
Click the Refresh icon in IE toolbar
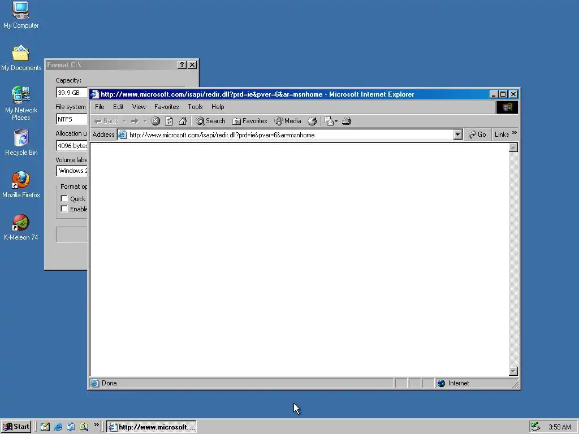[168, 121]
